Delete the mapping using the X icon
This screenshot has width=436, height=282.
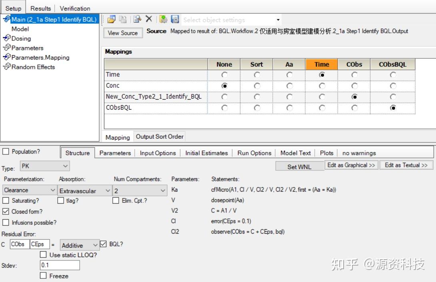[x=148, y=19]
